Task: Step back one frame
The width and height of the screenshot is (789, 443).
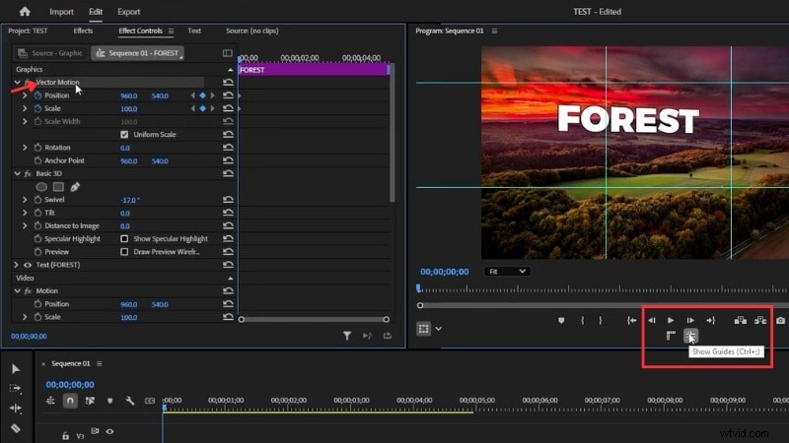Action: pyautogui.click(x=652, y=321)
